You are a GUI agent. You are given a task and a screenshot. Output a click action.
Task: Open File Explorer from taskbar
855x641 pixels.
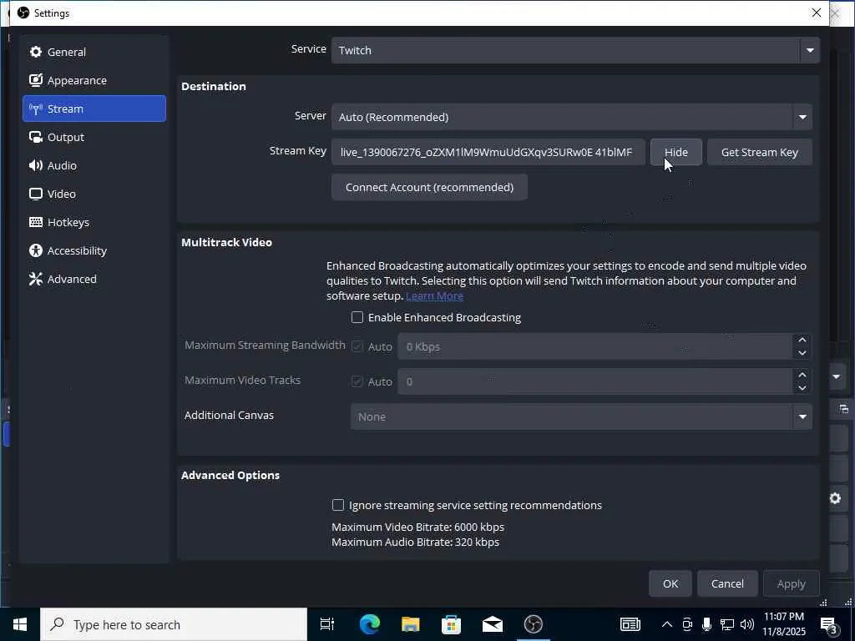point(410,624)
